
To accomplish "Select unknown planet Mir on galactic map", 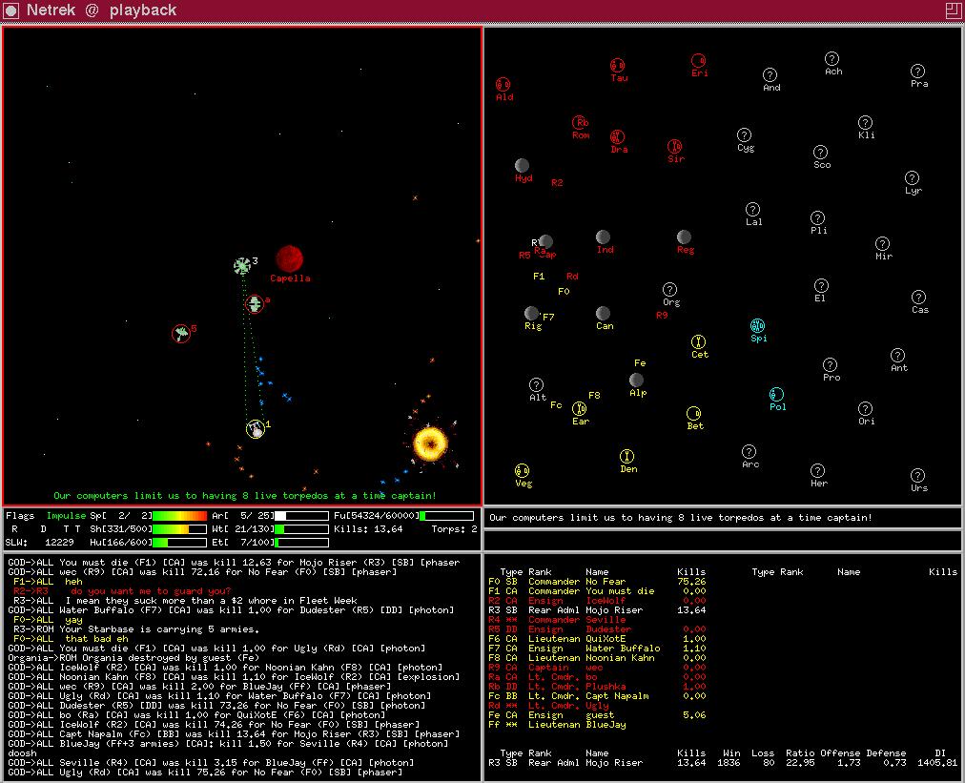I will pyautogui.click(x=883, y=244).
